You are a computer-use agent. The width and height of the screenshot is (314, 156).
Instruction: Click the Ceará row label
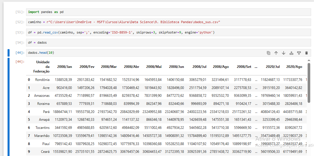tap(45, 151)
